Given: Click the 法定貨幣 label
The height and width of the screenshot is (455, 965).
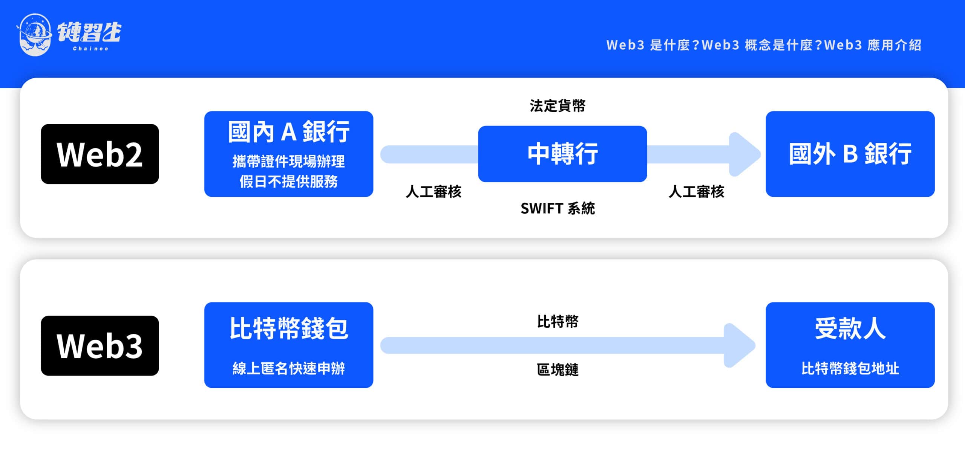Looking at the screenshot, I should pyautogui.click(x=558, y=106).
